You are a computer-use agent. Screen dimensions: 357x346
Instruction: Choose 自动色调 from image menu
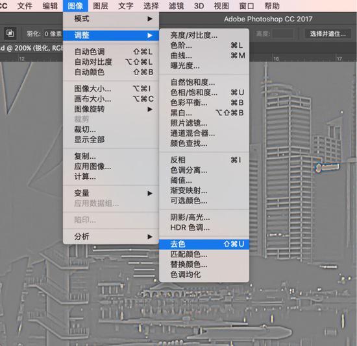click(x=111, y=52)
